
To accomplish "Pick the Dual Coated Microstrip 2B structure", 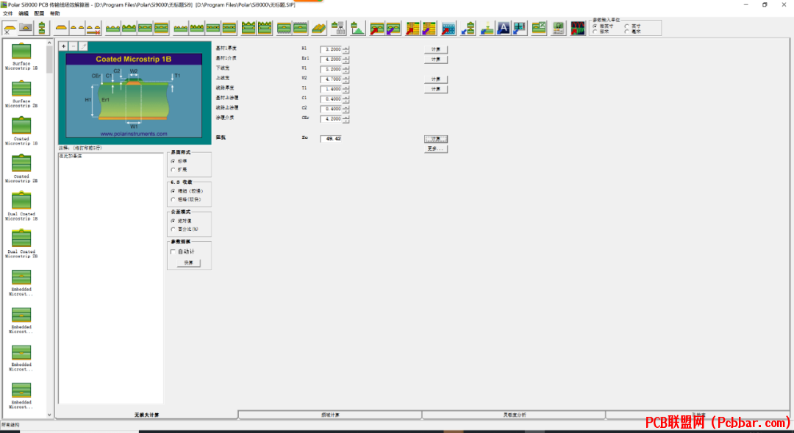I will tap(21, 244).
